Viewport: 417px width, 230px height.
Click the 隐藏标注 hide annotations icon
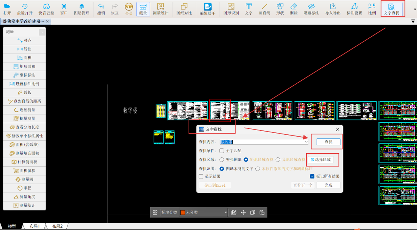(x=311, y=9)
